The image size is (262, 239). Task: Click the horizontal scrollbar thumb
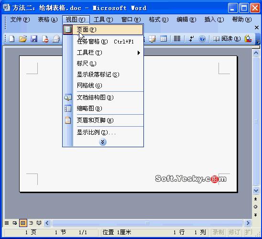[x=147, y=223]
